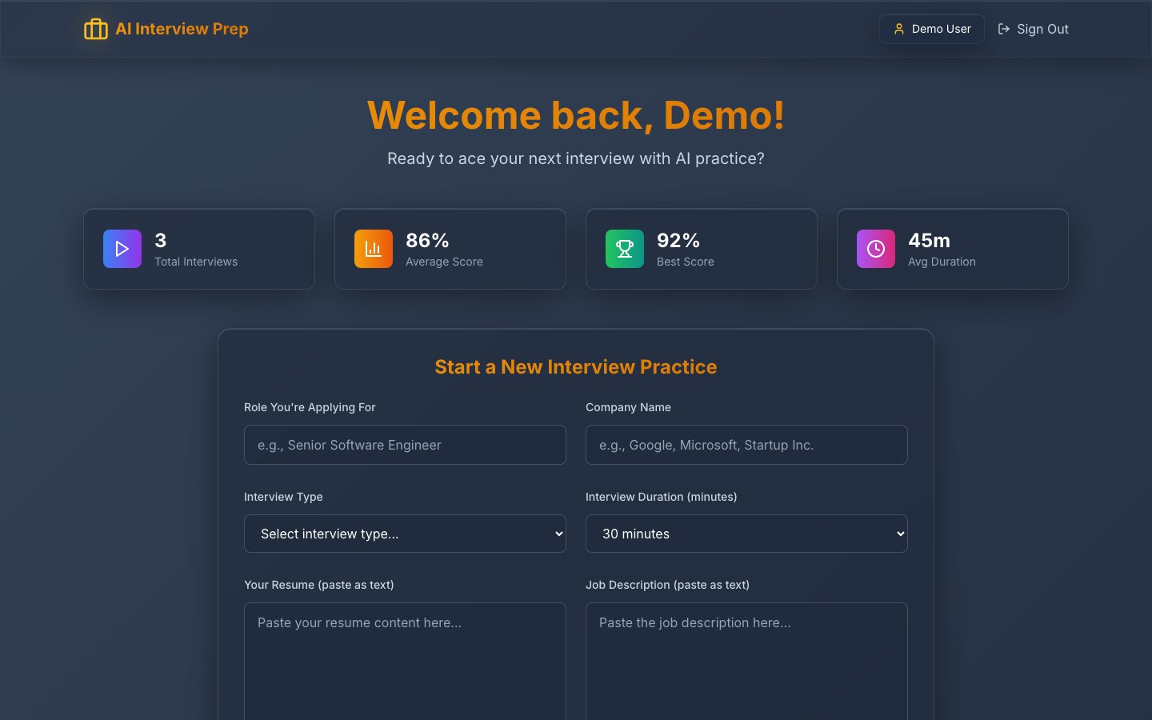Click the sign out arrow icon
1152x720 pixels.
pyautogui.click(x=1003, y=29)
